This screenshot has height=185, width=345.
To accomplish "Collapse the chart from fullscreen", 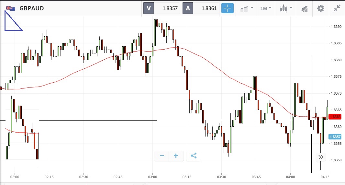I will pos(337,8).
